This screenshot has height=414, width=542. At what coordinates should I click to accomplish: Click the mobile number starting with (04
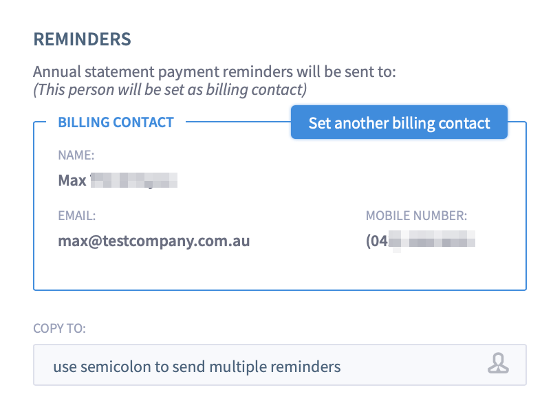click(421, 241)
